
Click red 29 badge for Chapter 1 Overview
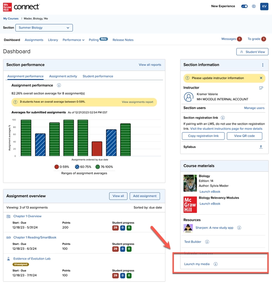(x=115, y=228)
